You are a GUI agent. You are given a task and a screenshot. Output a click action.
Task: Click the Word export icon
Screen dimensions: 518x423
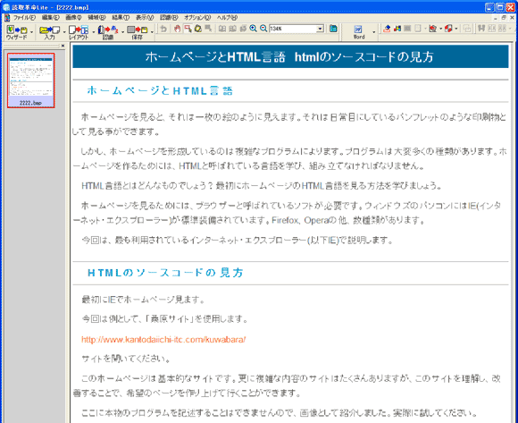359,32
